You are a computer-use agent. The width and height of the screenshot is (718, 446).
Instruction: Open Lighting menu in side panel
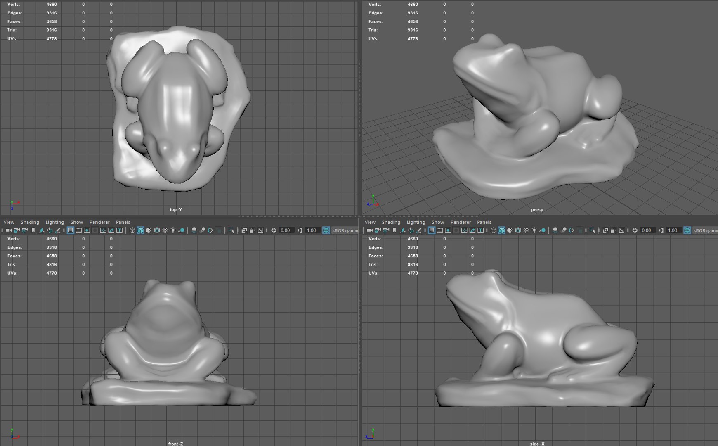(416, 222)
